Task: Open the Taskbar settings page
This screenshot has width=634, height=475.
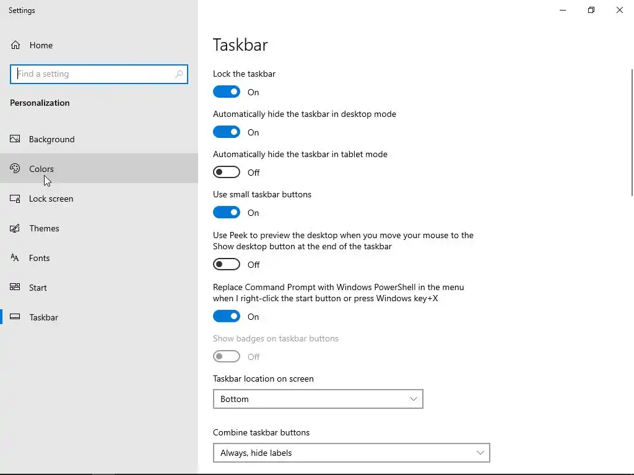Action: (x=43, y=317)
